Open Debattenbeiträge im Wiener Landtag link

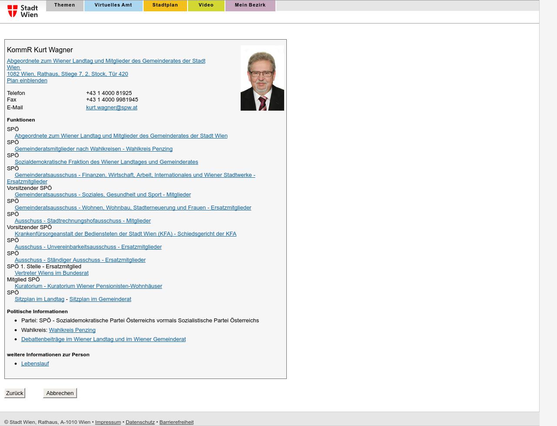(x=103, y=339)
